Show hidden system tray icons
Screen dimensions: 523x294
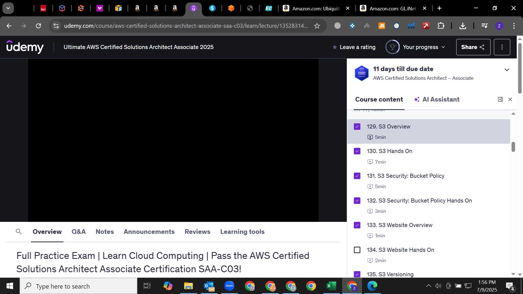coord(428,286)
